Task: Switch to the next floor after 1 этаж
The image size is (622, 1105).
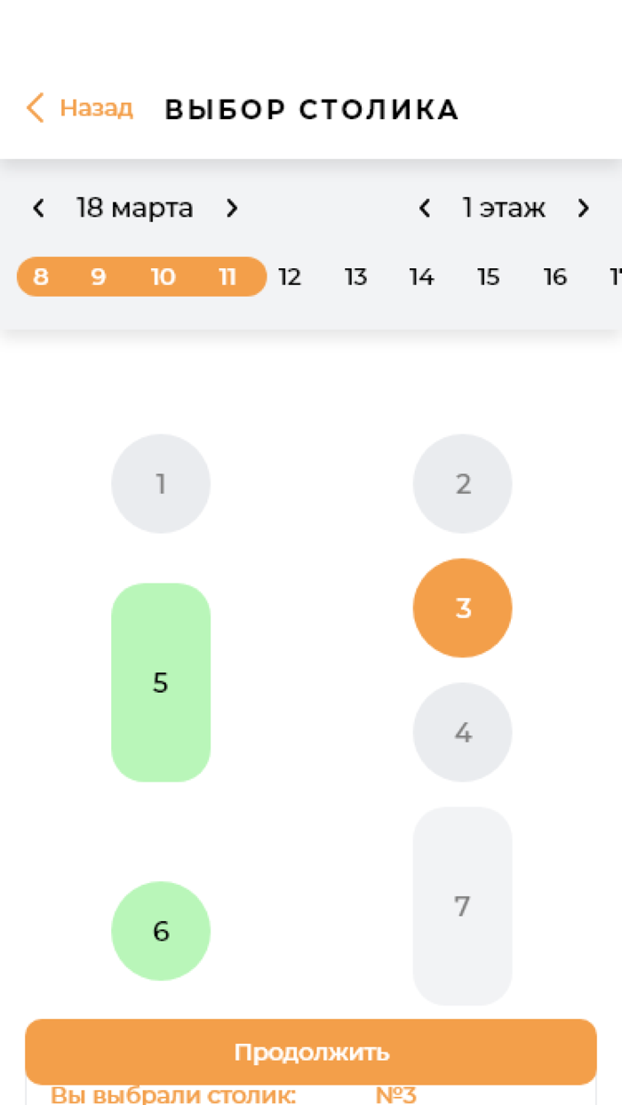Action: click(583, 209)
